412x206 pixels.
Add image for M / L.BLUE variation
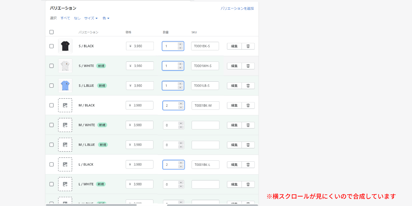[x=65, y=145]
